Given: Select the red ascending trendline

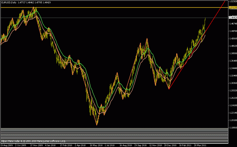Looking at the screenshot, I should [197, 45].
